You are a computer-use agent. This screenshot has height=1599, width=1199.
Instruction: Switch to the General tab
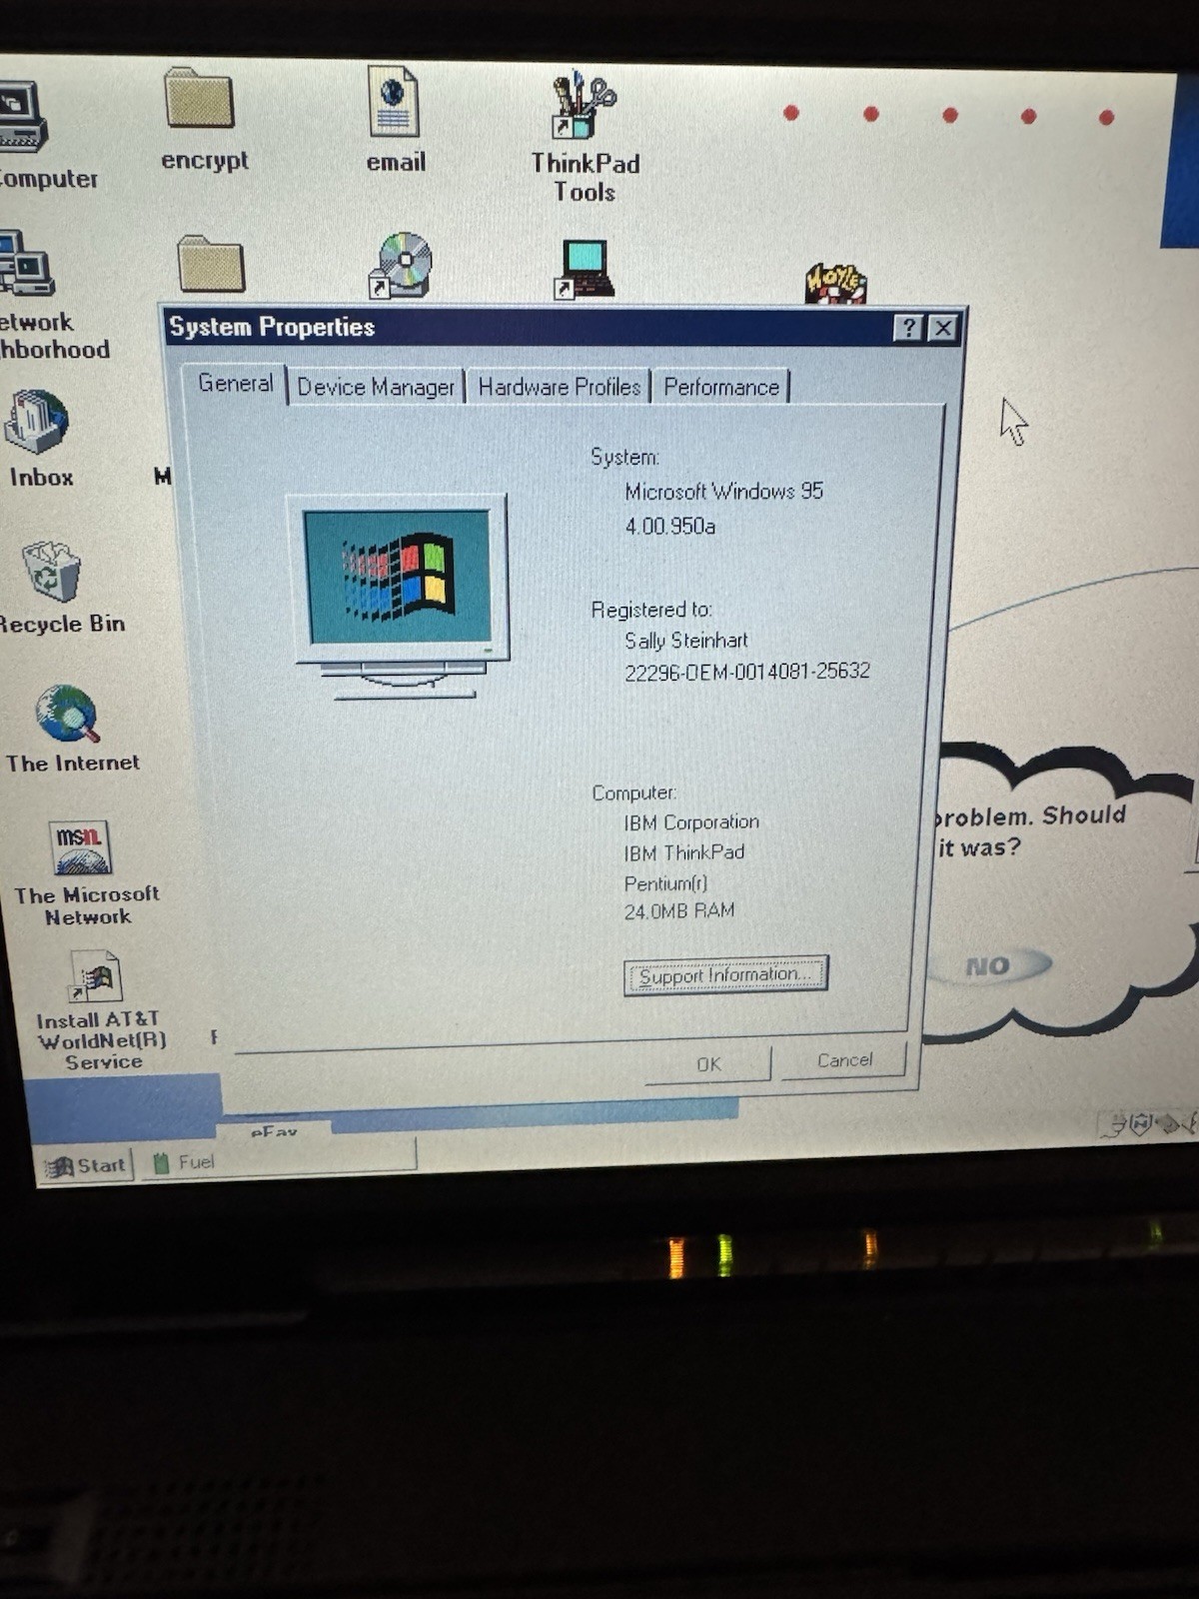click(x=235, y=384)
